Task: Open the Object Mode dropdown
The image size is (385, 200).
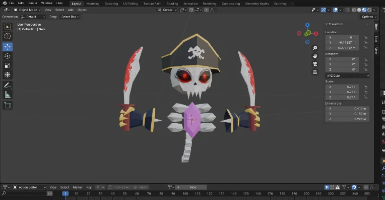Action: click(x=27, y=10)
